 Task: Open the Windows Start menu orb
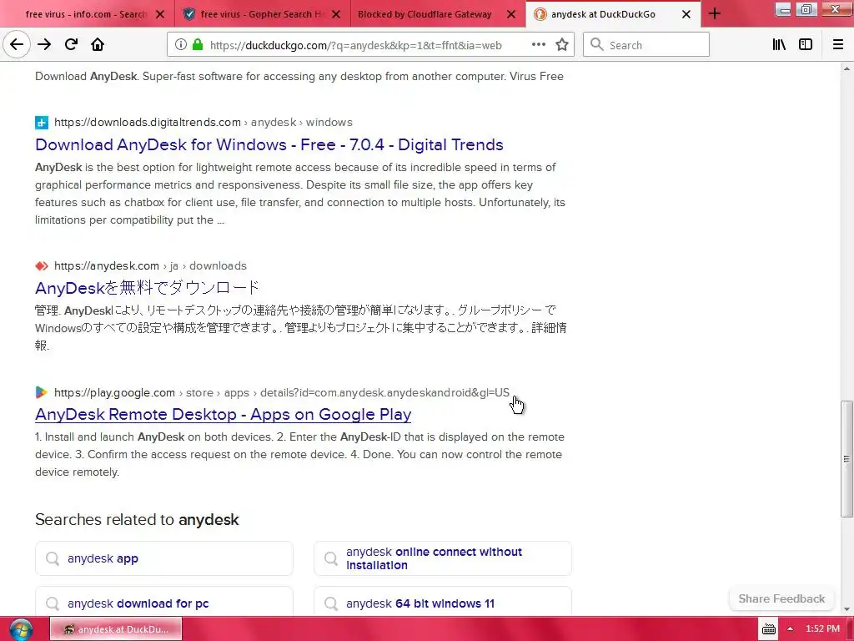click(21, 629)
